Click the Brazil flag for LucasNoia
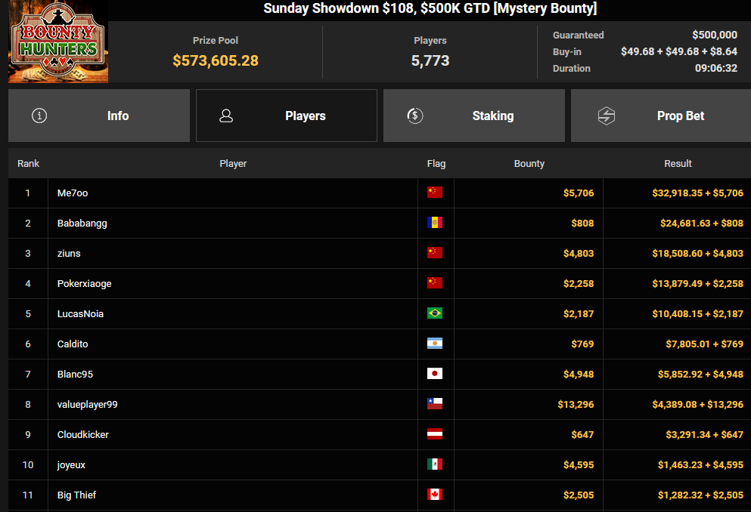The height and width of the screenshot is (512, 751). click(x=435, y=313)
